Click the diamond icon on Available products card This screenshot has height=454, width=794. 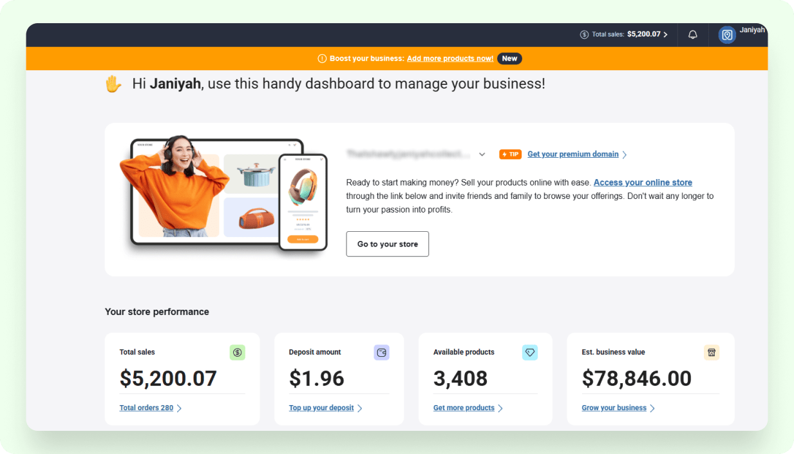(x=530, y=352)
